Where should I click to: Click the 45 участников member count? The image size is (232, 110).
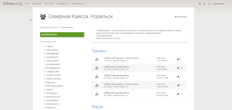tap(181, 17)
